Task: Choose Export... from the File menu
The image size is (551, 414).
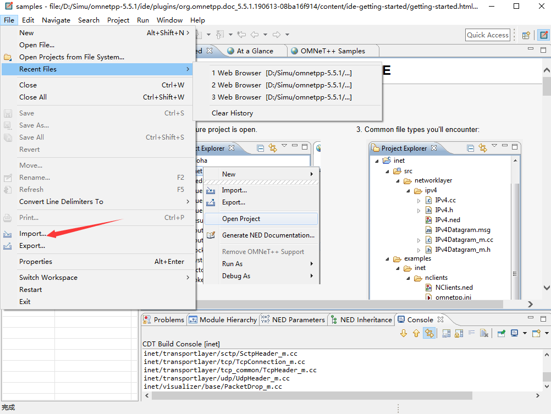Action: pyautogui.click(x=98, y=246)
